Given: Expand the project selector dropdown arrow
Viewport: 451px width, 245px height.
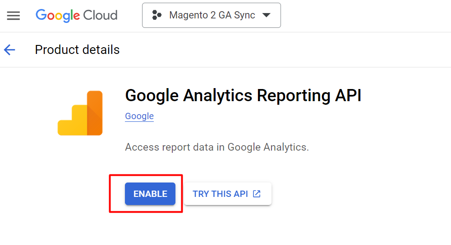Looking at the screenshot, I should pyautogui.click(x=266, y=15).
